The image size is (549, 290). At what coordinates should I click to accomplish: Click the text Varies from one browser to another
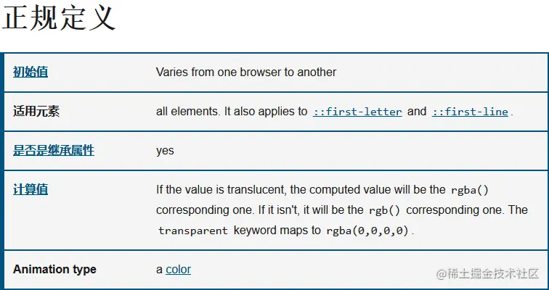[x=246, y=72]
